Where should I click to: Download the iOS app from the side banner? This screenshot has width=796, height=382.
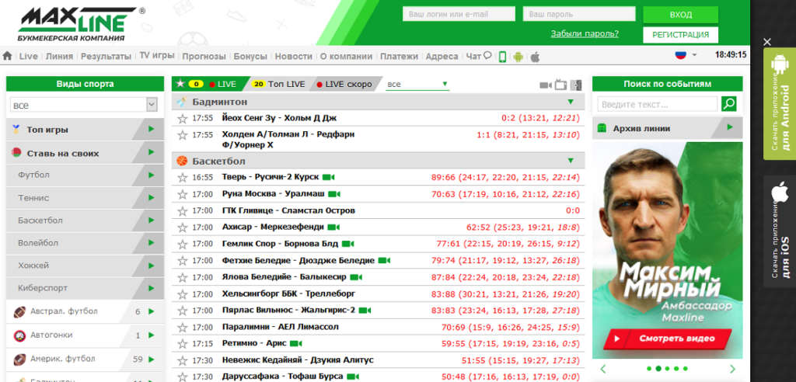780,231
